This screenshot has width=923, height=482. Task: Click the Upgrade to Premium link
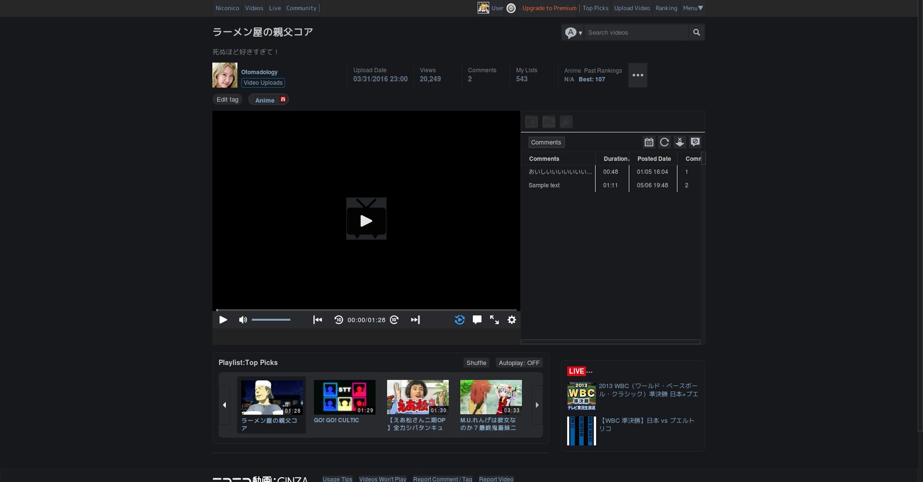coord(549,8)
